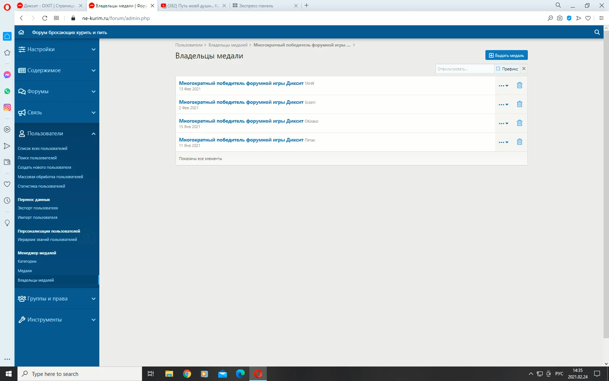Open Статистика пользователей
Screen dimensions: 609x381
tap(41, 186)
